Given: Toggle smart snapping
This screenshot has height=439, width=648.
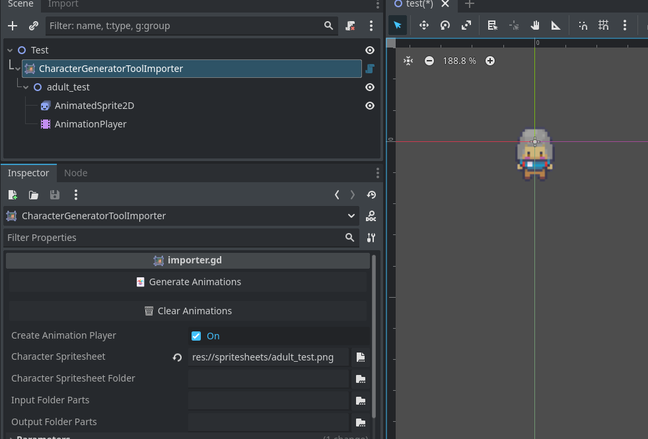Looking at the screenshot, I should tap(583, 25).
